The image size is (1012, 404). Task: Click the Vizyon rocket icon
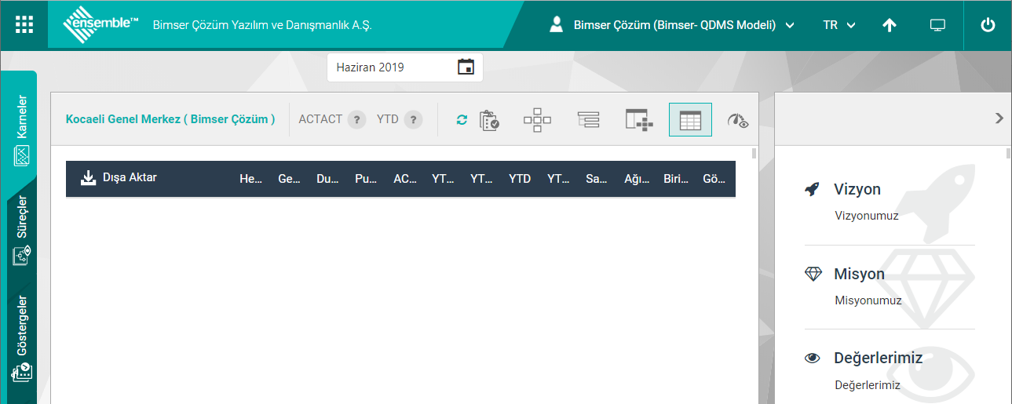pos(813,189)
